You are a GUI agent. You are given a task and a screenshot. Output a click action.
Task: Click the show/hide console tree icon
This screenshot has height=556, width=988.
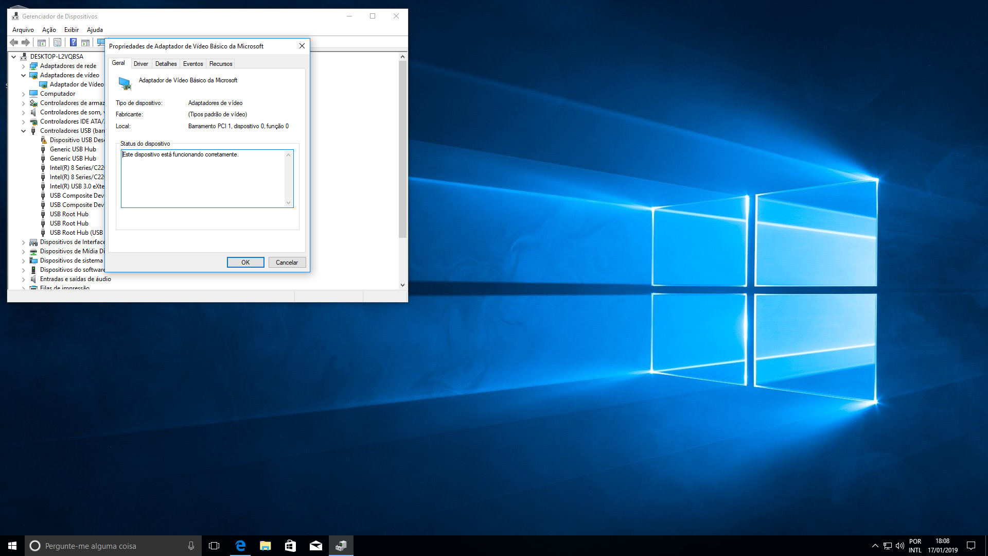click(x=42, y=43)
